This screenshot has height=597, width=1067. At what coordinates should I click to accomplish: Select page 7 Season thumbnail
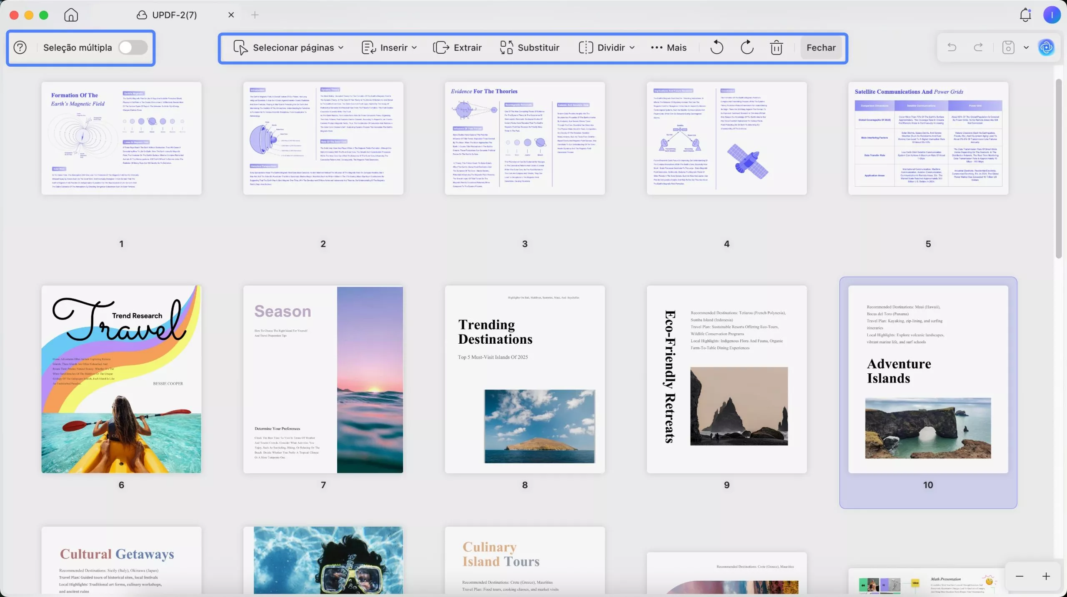click(323, 379)
